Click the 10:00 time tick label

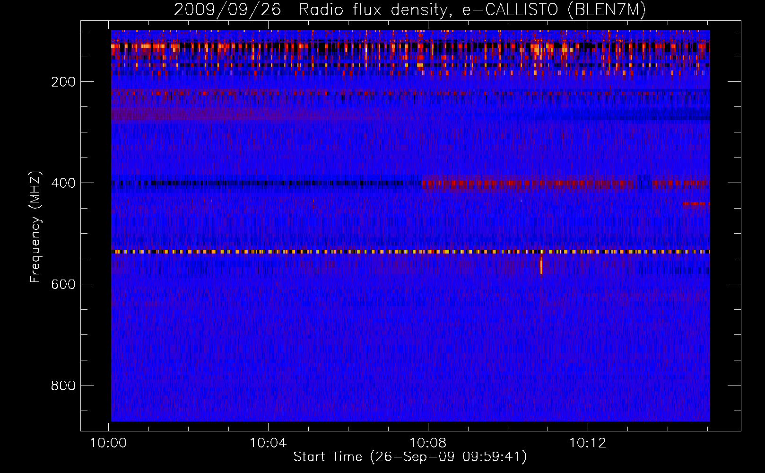(x=109, y=443)
